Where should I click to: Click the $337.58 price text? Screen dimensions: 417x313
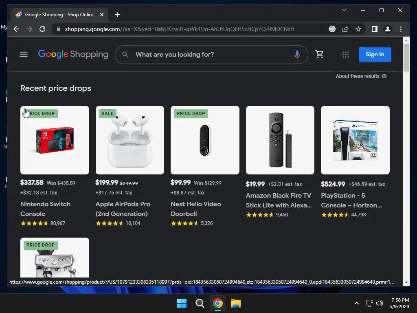[32, 183]
